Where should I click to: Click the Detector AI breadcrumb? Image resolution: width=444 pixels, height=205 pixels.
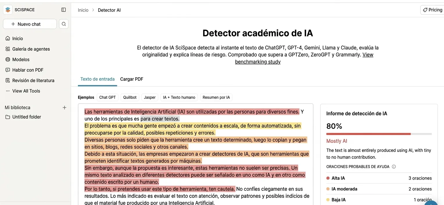tap(109, 10)
